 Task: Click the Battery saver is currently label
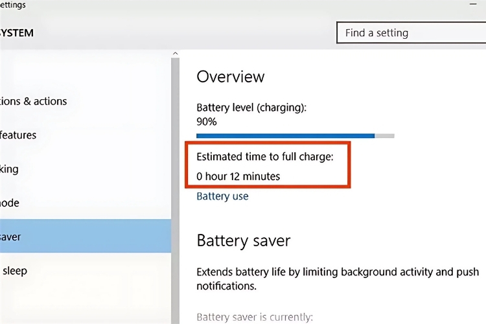coord(255,318)
